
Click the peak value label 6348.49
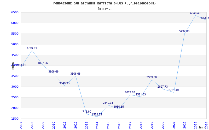coord(195,13)
